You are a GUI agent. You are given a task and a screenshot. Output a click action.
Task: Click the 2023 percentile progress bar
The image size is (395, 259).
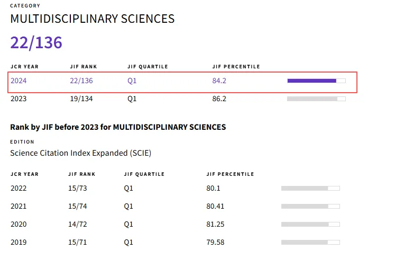pyautogui.click(x=316, y=99)
